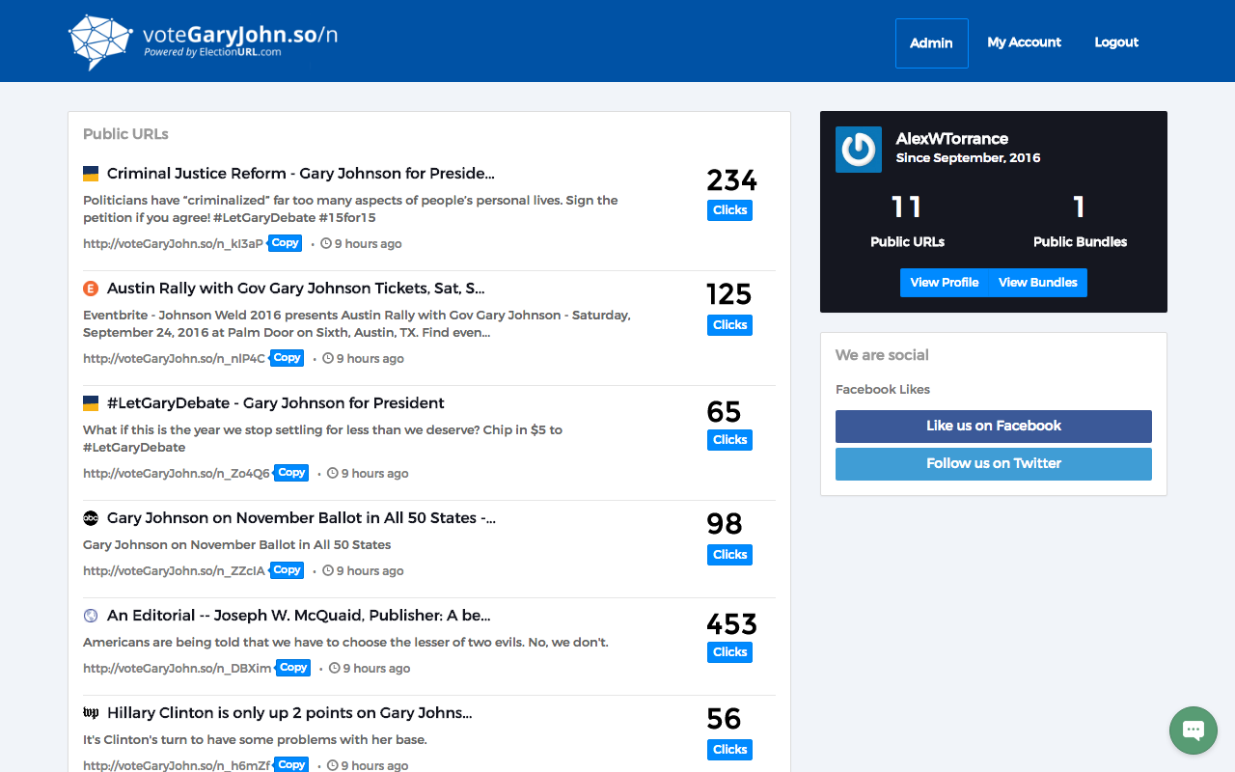This screenshot has width=1235, height=772.
Task: Click We are social heading
Action: tap(882, 355)
